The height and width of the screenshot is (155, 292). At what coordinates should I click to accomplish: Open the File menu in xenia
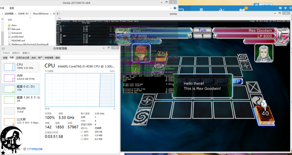point(59,18)
